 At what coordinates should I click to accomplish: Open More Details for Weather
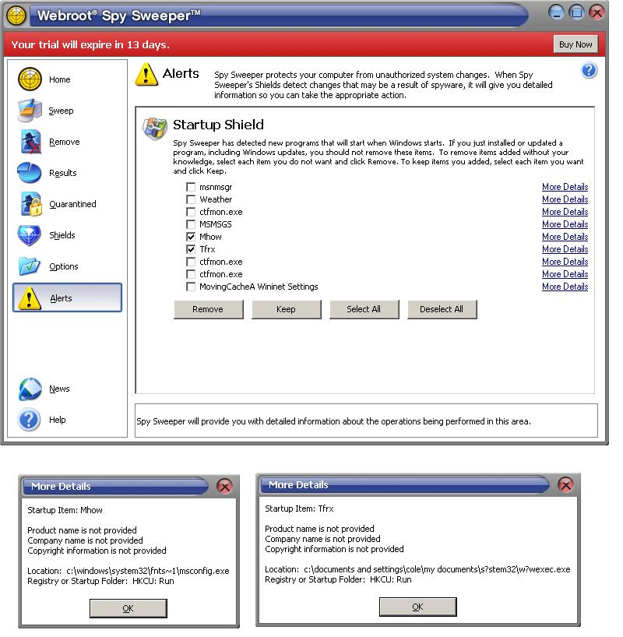(565, 199)
